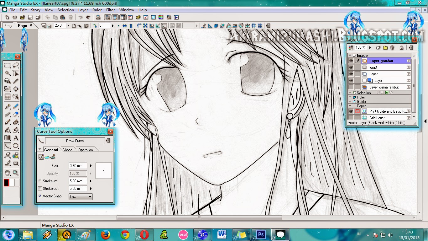428x241 pixels.
Task: Select the Hand pan tool
Action: [8, 173]
